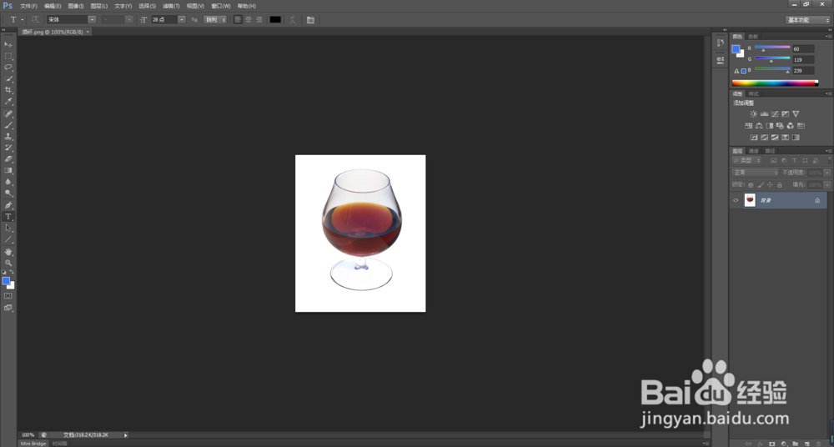Toggle lock all padlock in lock row
The height and width of the screenshot is (447, 834).
coord(780,184)
